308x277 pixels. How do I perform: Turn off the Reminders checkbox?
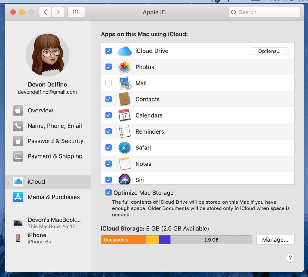click(108, 131)
